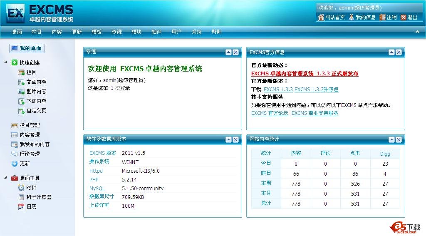
Task: Click the 总计 row label
Action: 266,203
